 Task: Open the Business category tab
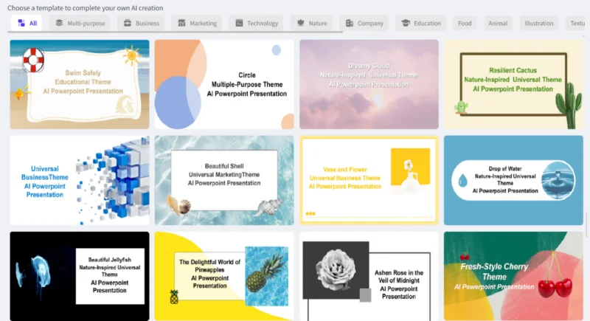[x=141, y=23]
